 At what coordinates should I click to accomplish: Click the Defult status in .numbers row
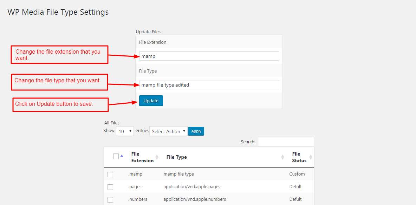[x=295, y=199]
